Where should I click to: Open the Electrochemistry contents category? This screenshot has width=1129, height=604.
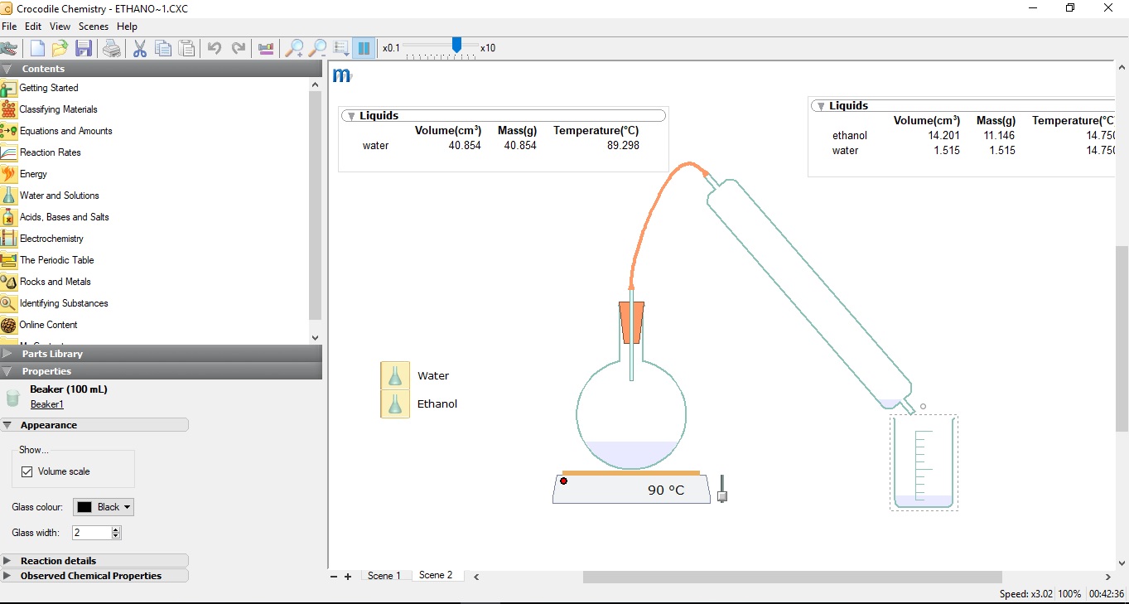point(51,239)
